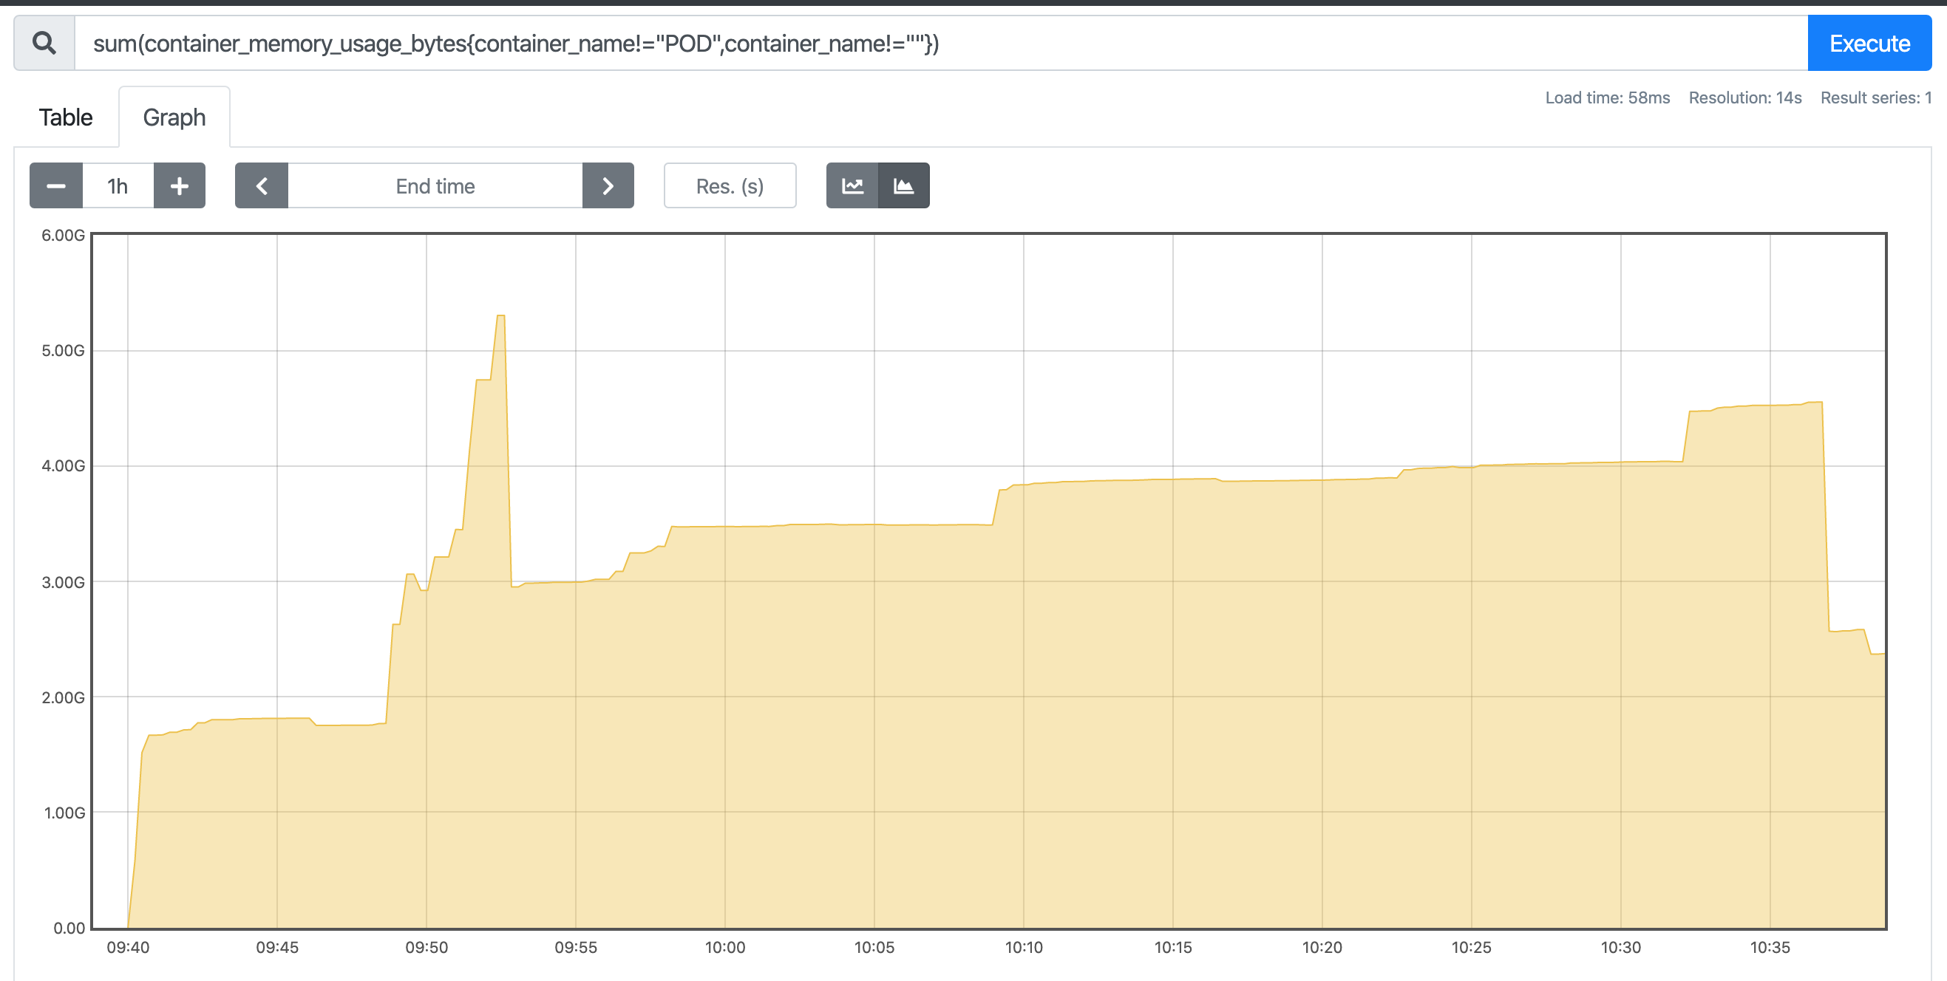Screen dimensions: 1947x981
Task: Click the 10:35 time axis label
Action: click(x=1770, y=947)
